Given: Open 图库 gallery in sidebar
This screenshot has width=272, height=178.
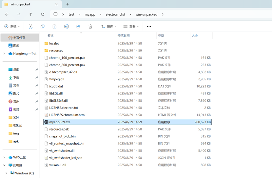Looking at the screenshot, I should point(14,46).
